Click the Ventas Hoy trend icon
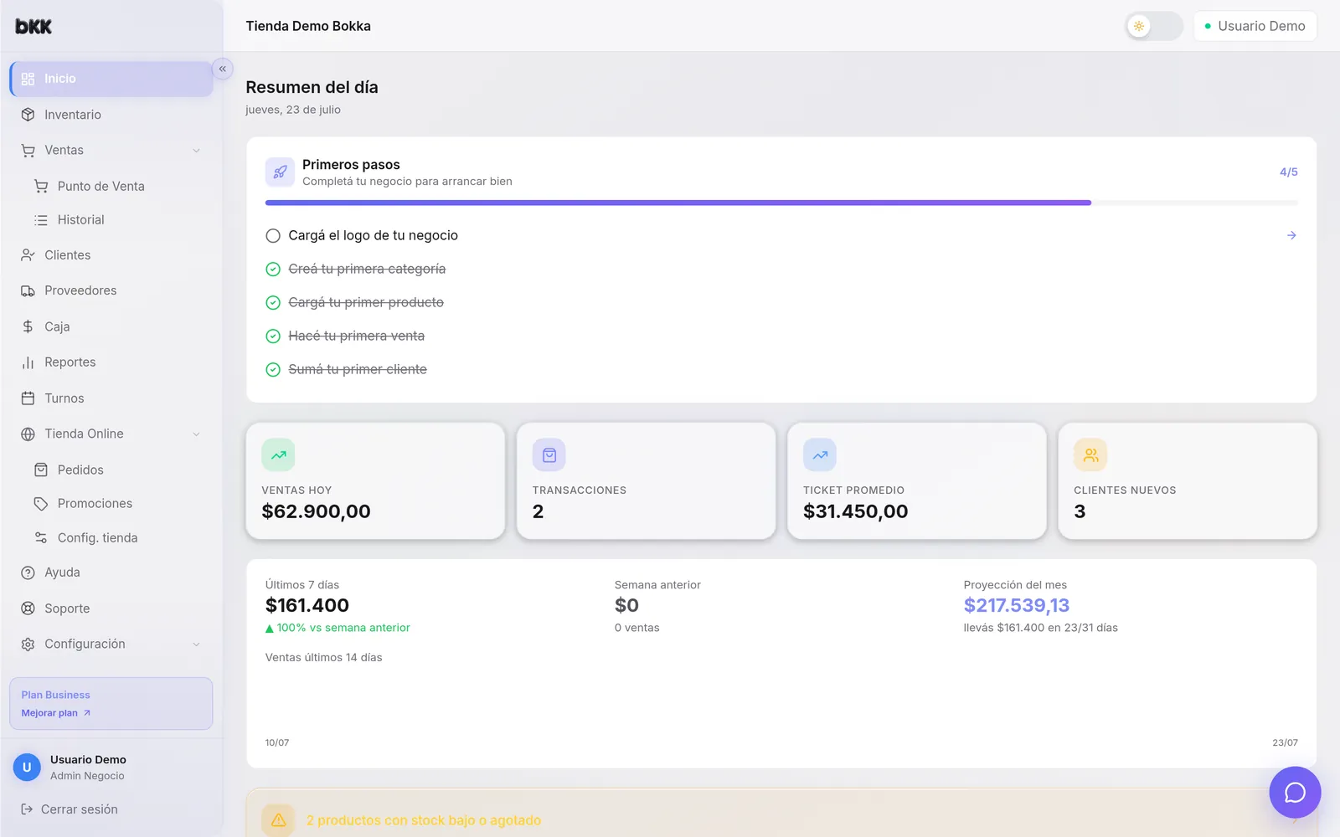 (278, 455)
